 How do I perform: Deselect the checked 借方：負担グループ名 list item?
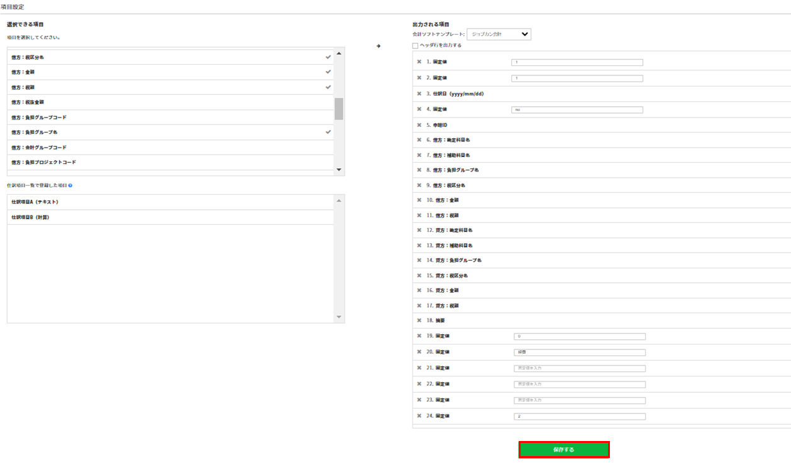pyautogui.click(x=170, y=133)
